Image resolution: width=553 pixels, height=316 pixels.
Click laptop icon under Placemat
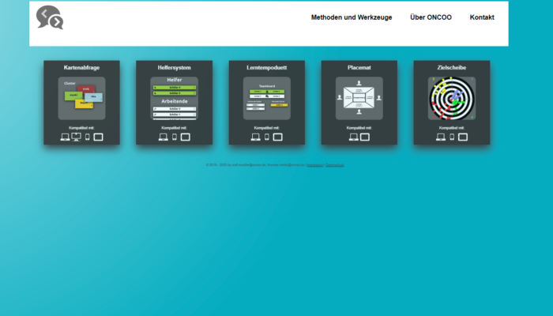pyautogui.click(x=353, y=137)
